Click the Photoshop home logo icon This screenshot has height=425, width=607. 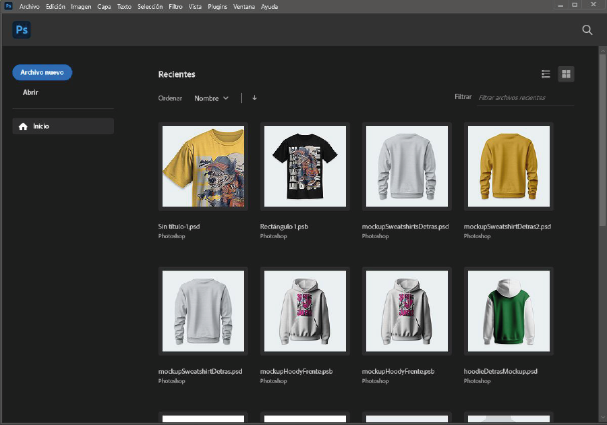point(22,30)
